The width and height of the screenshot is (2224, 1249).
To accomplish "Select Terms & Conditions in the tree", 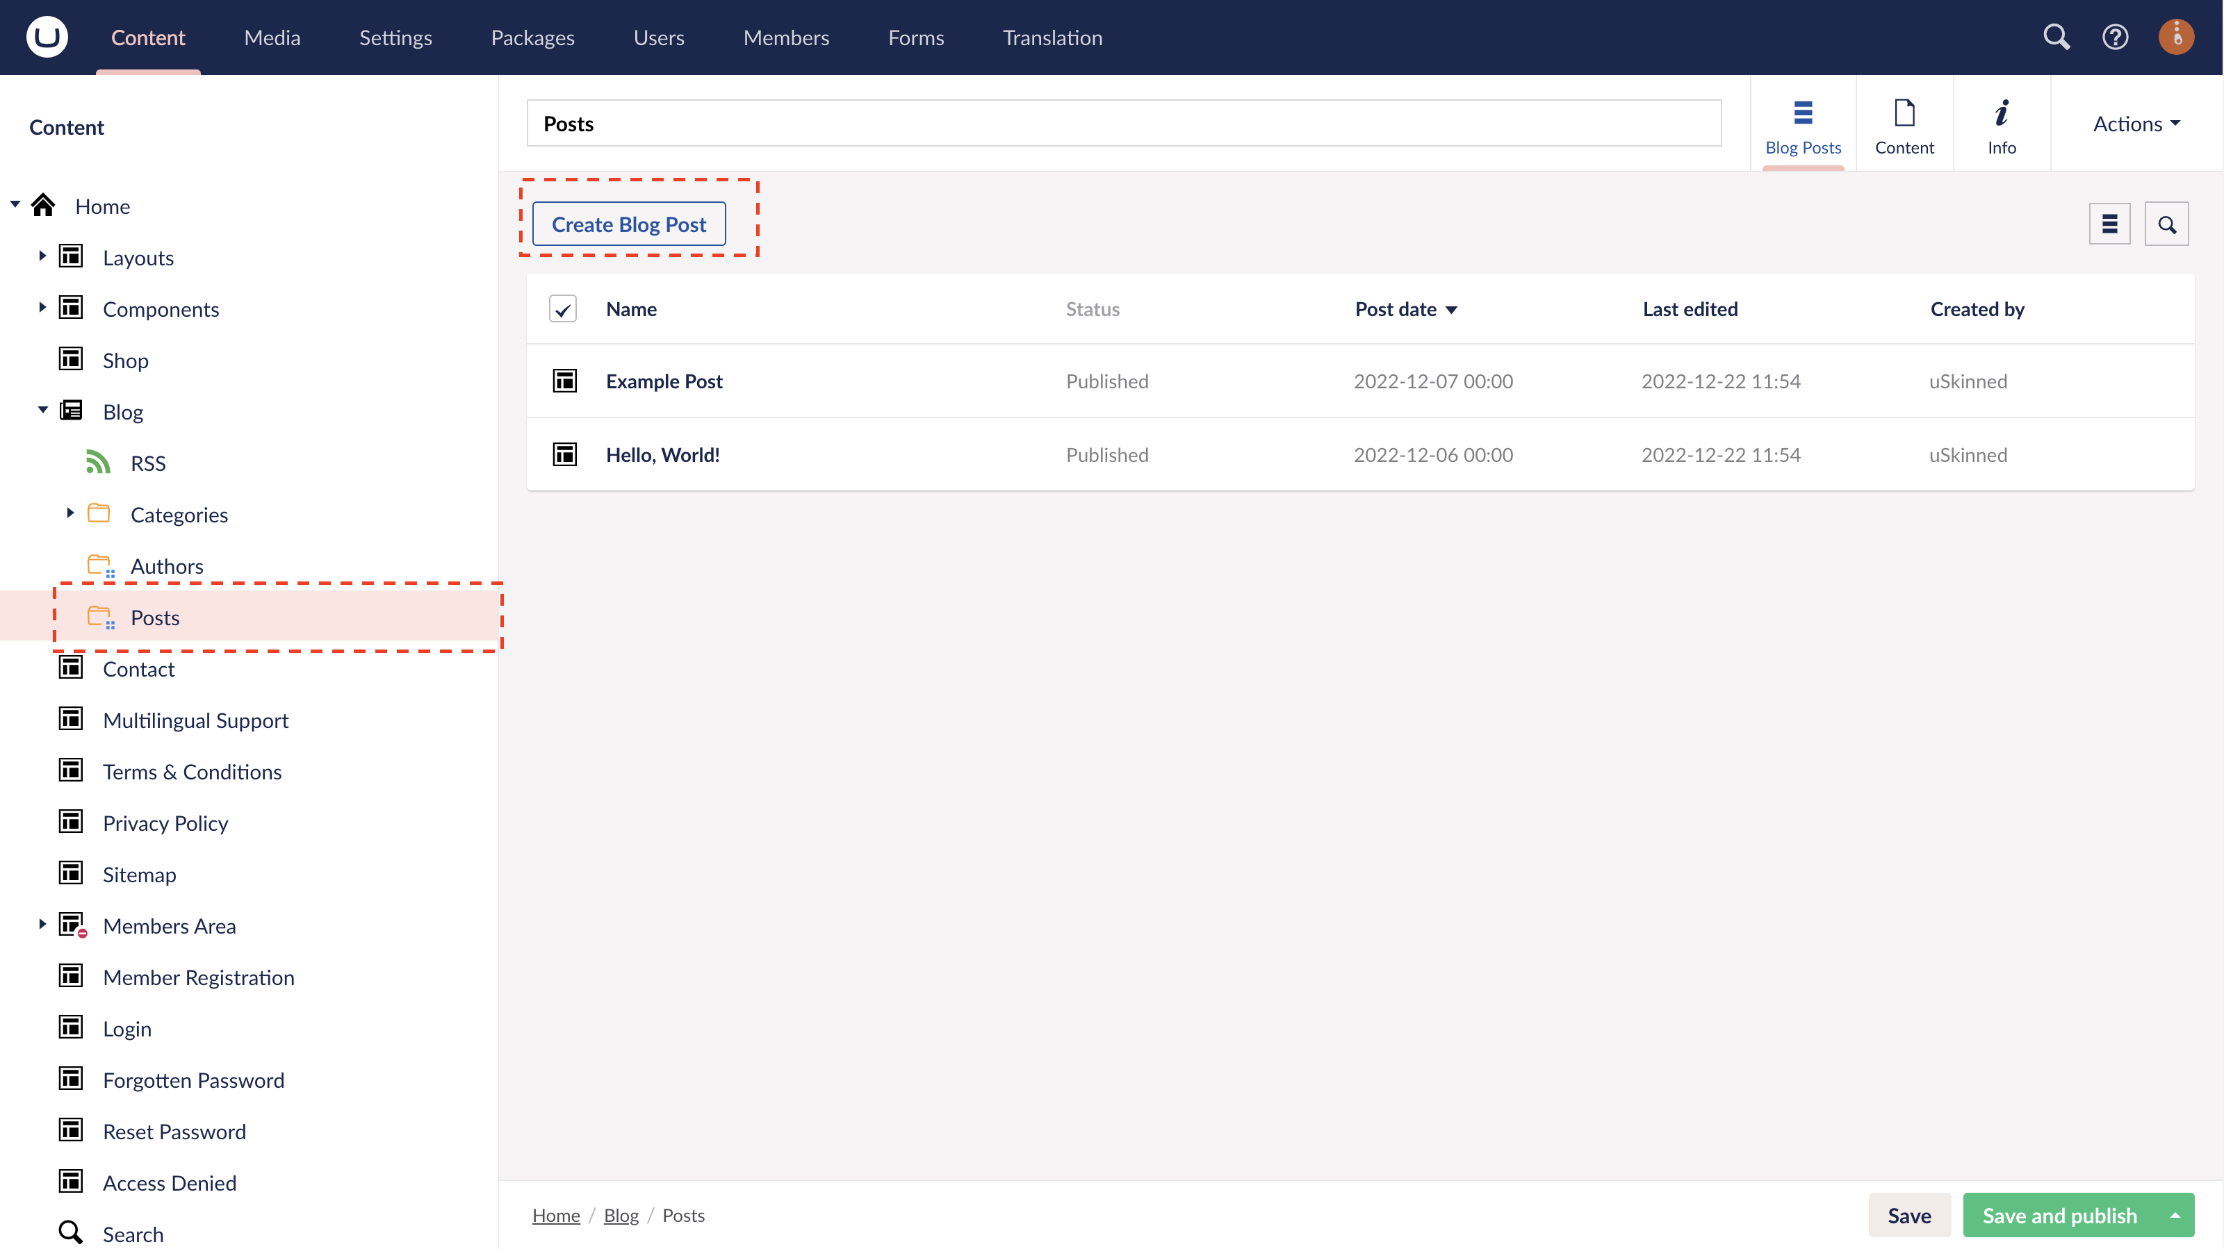I will point(192,771).
